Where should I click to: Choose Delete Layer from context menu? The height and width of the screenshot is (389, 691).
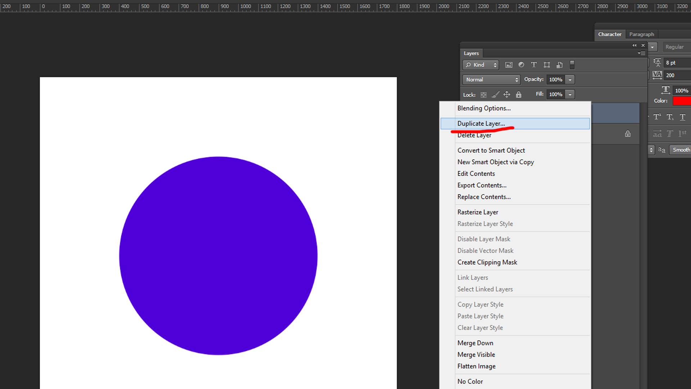[x=515, y=135]
